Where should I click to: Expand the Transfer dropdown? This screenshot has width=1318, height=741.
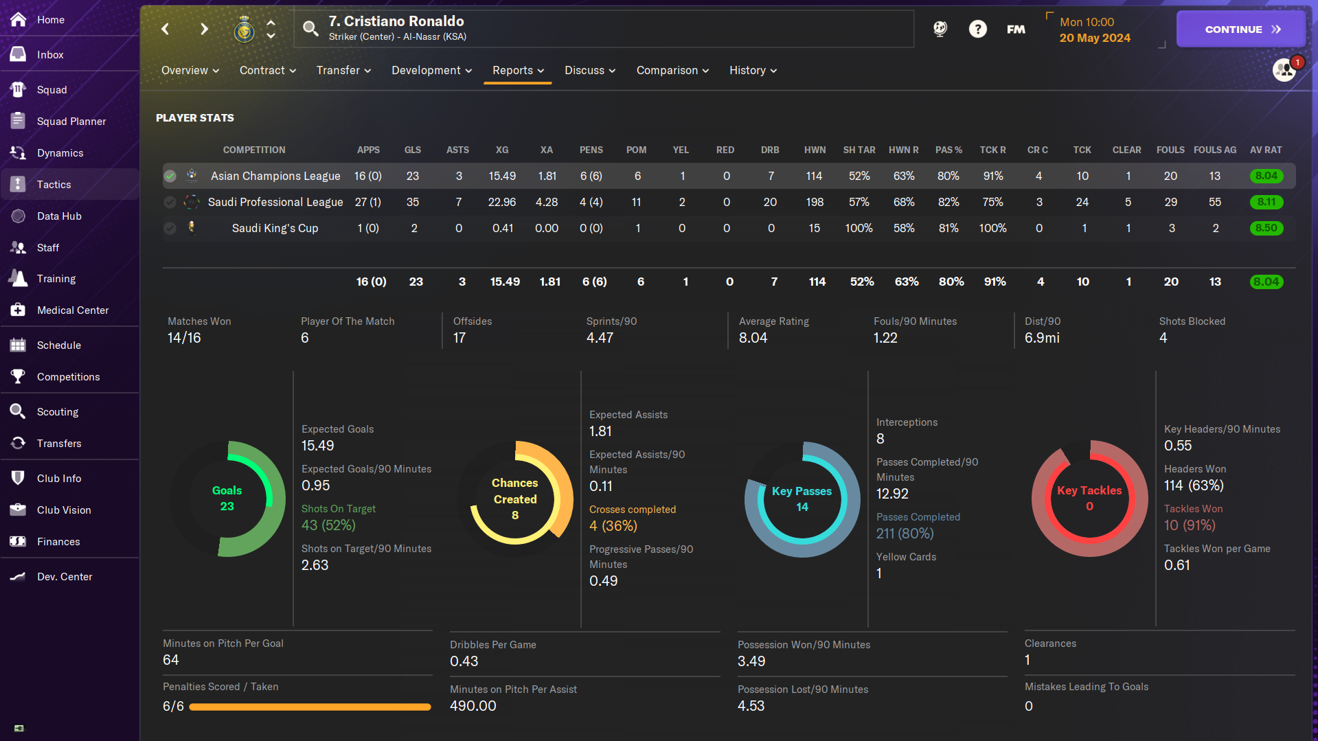(343, 70)
